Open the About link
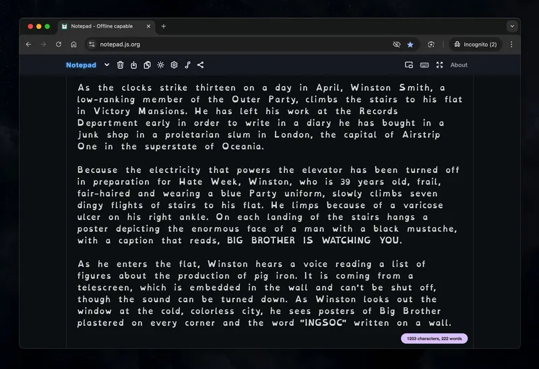 459,65
